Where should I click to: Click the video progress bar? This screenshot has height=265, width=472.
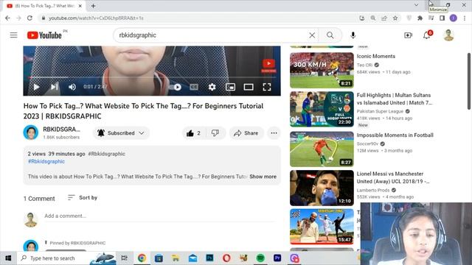click(x=152, y=77)
